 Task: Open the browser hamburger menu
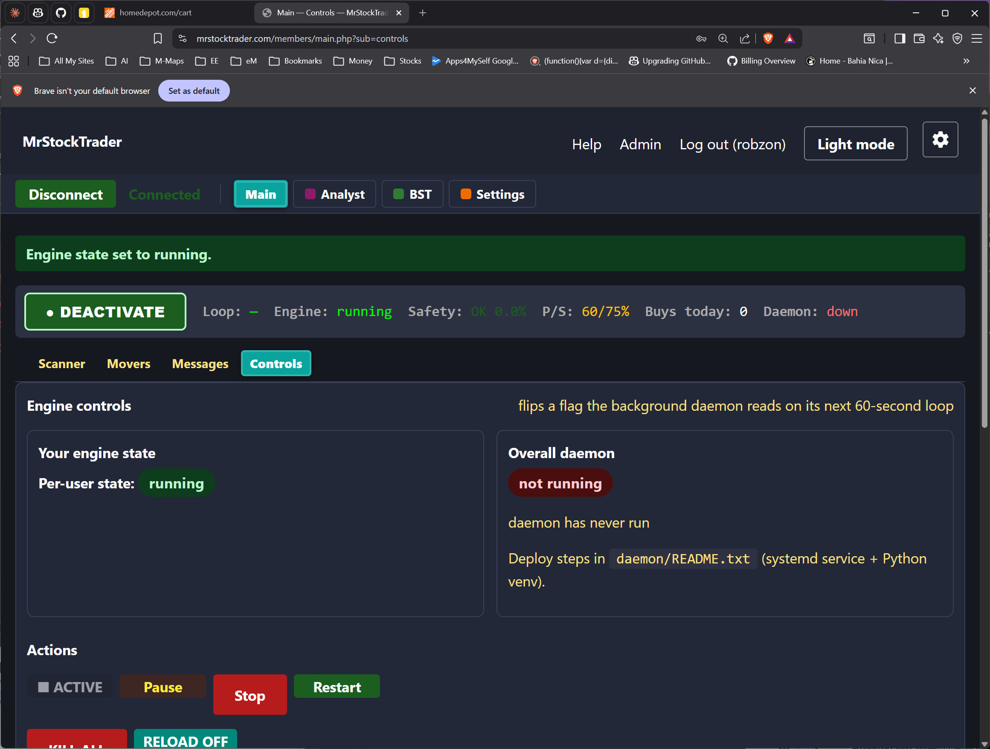click(x=977, y=38)
